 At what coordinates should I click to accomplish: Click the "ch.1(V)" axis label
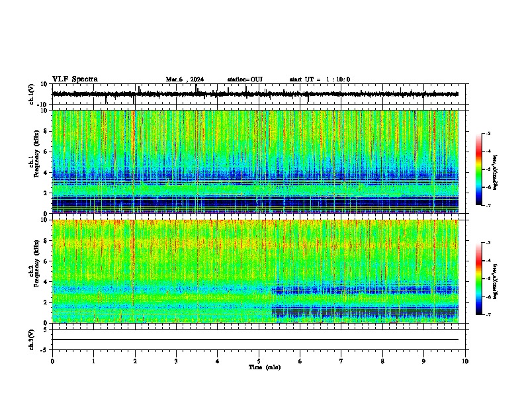click(x=32, y=94)
